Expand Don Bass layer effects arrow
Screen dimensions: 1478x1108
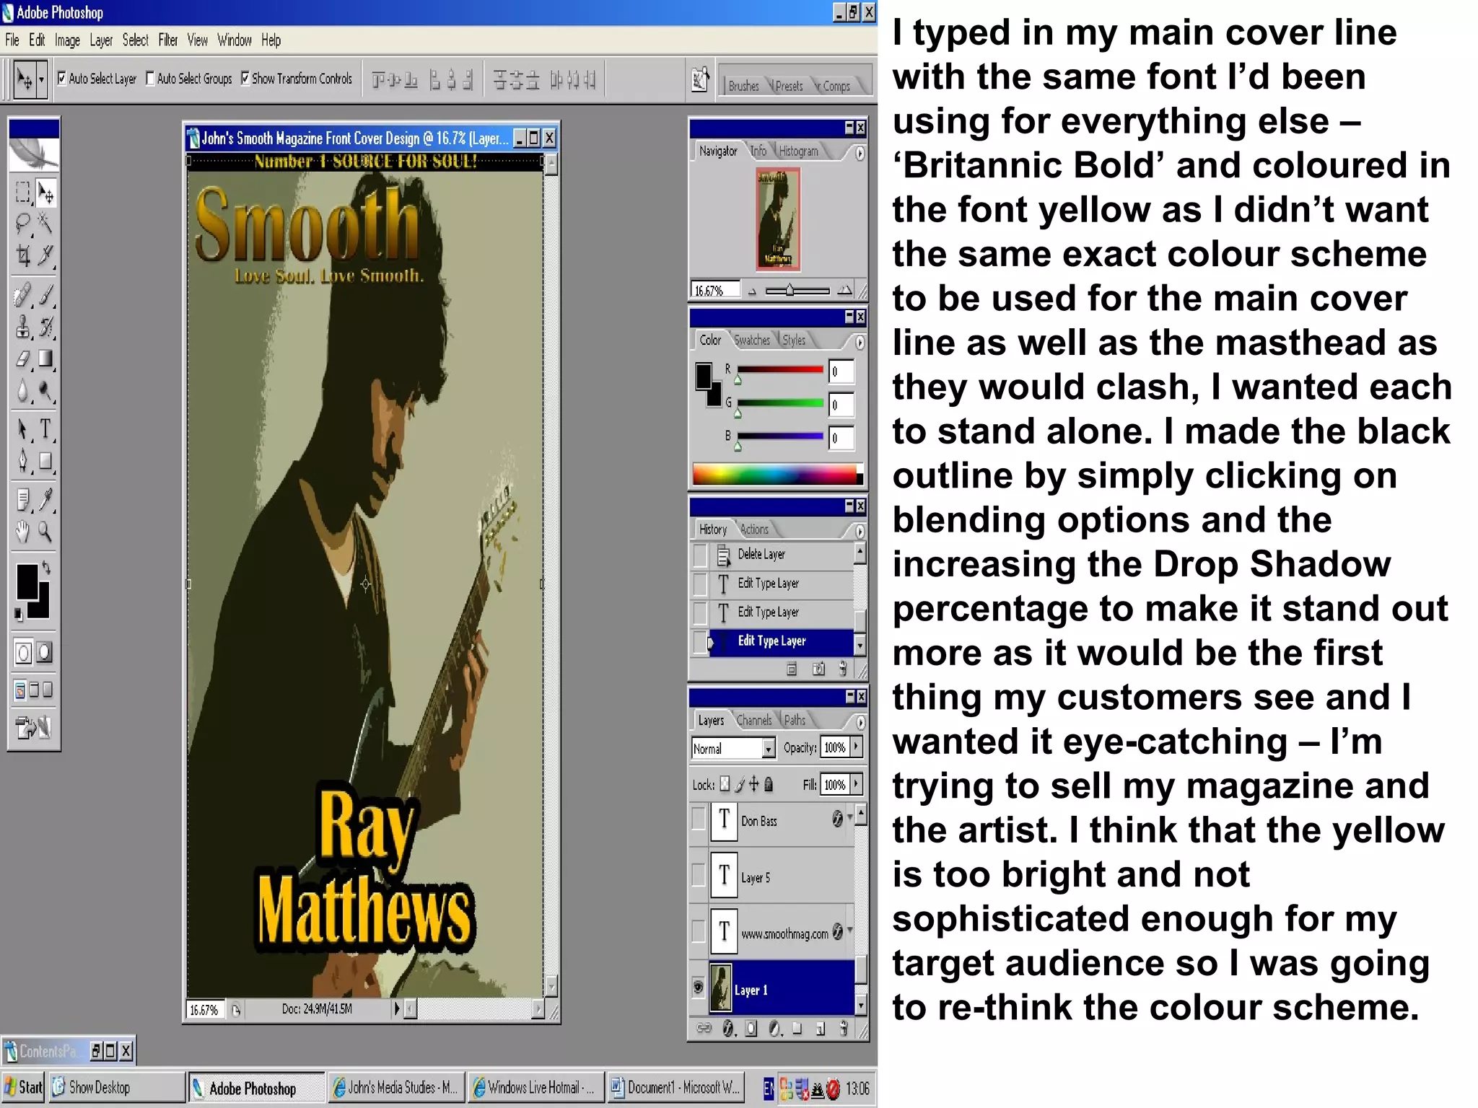(x=850, y=817)
